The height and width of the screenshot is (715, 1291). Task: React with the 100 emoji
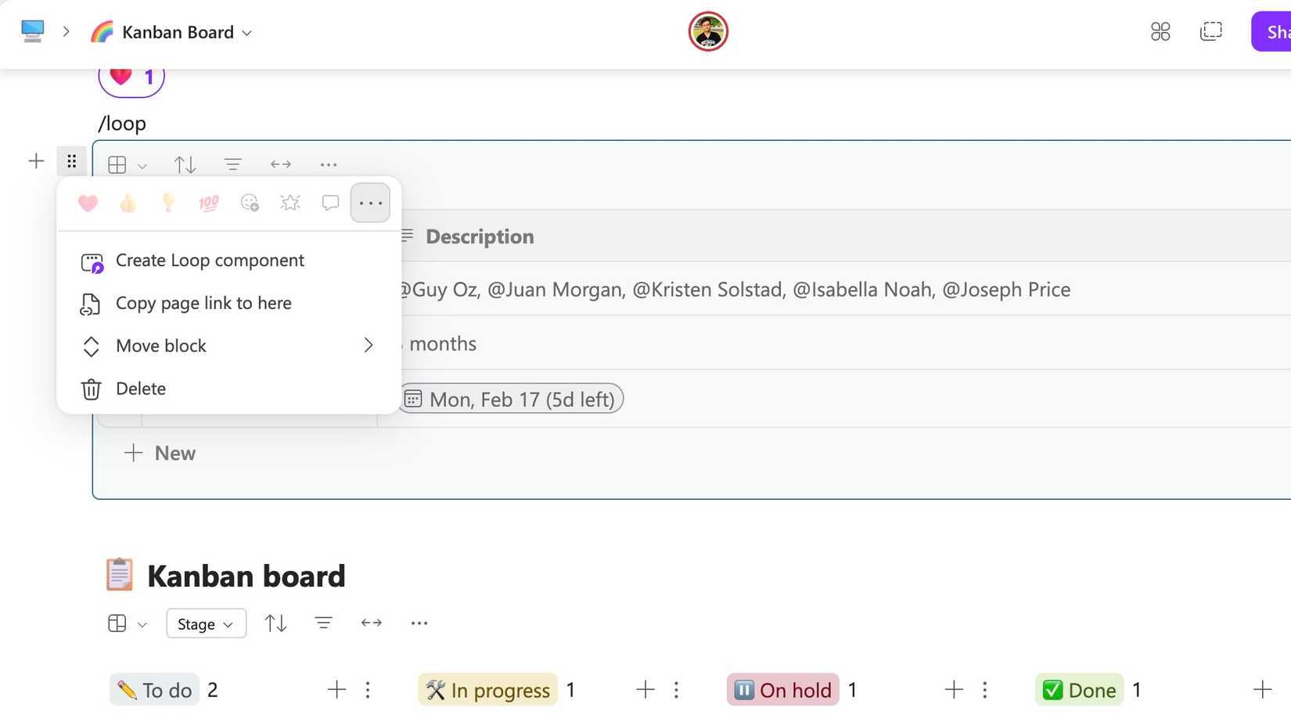click(x=209, y=203)
